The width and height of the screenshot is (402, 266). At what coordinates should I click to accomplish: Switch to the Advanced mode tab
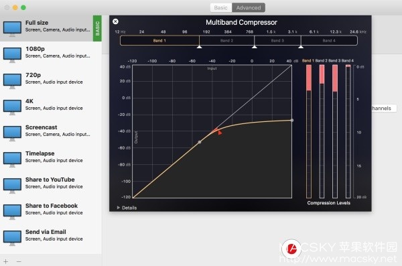pos(249,7)
